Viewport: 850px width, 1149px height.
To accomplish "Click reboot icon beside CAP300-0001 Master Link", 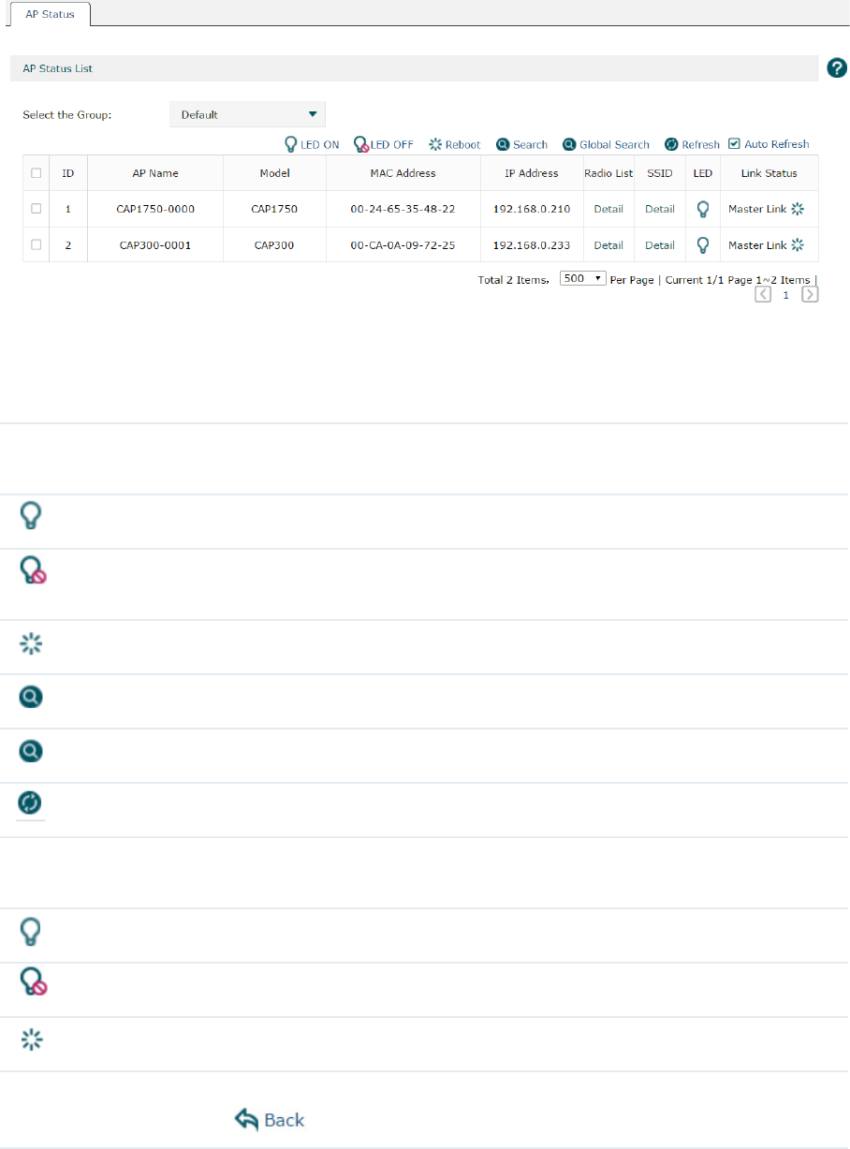I will pos(798,244).
